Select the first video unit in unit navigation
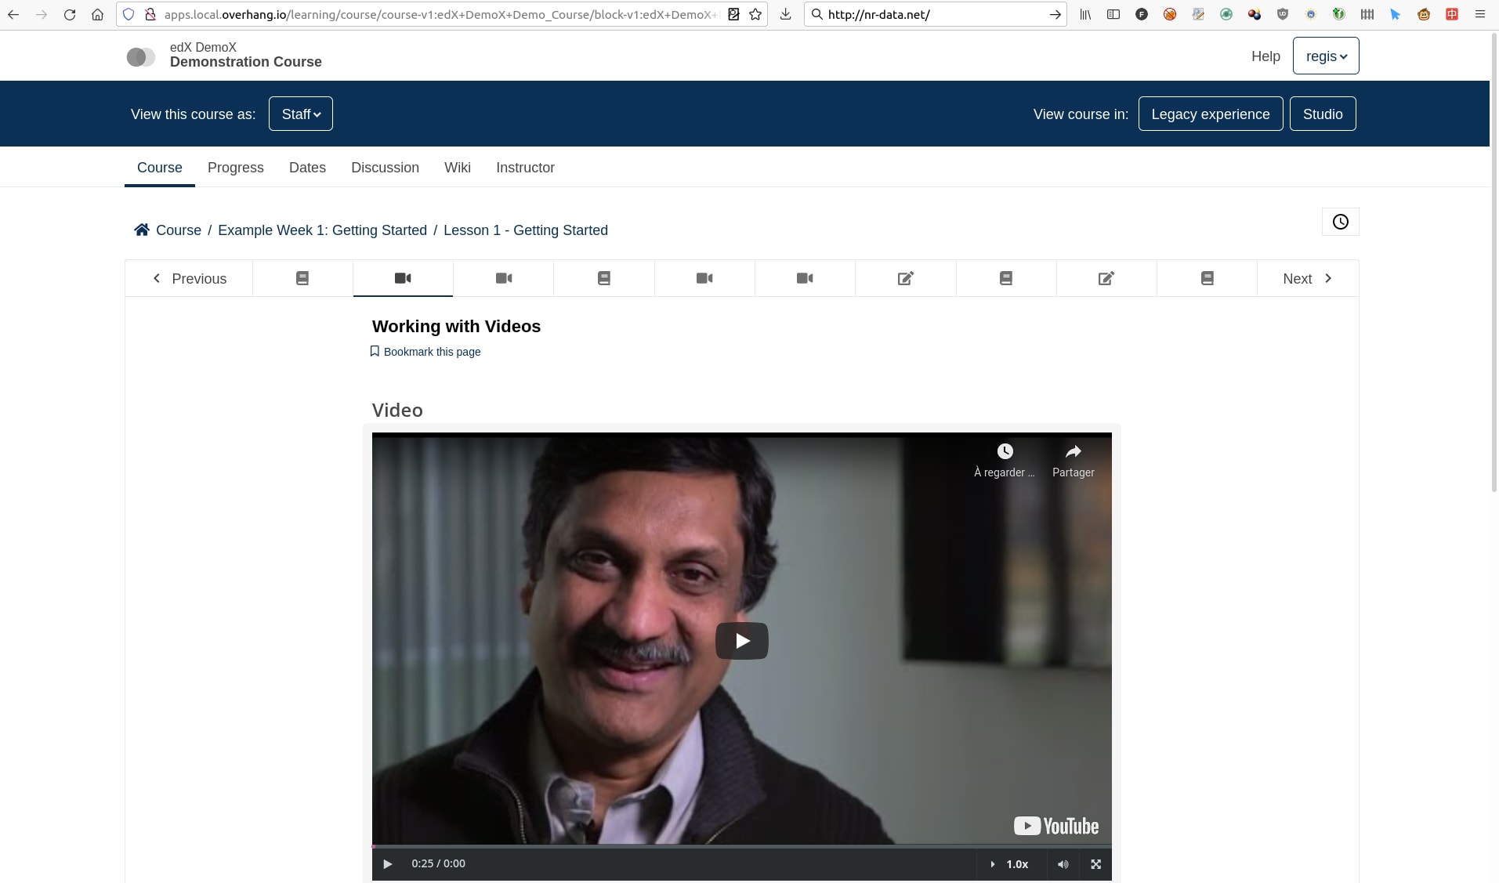1499x883 pixels. [x=403, y=278]
